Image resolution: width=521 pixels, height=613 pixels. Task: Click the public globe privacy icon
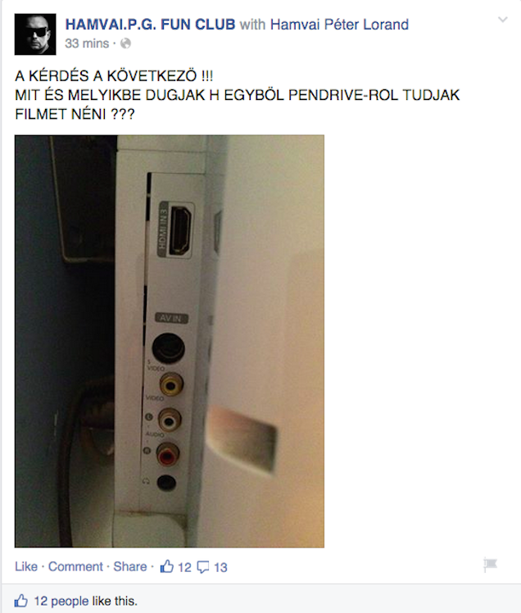pos(125,43)
